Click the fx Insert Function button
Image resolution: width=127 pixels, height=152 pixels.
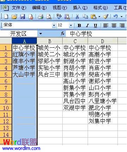tap(63, 34)
